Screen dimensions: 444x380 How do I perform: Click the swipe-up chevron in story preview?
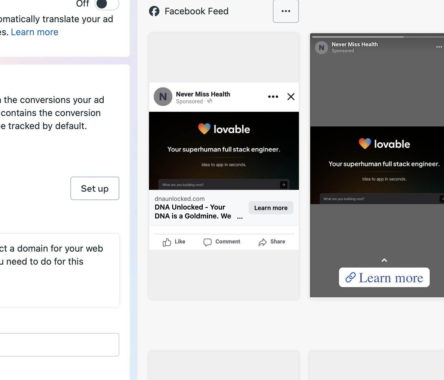[384, 260]
